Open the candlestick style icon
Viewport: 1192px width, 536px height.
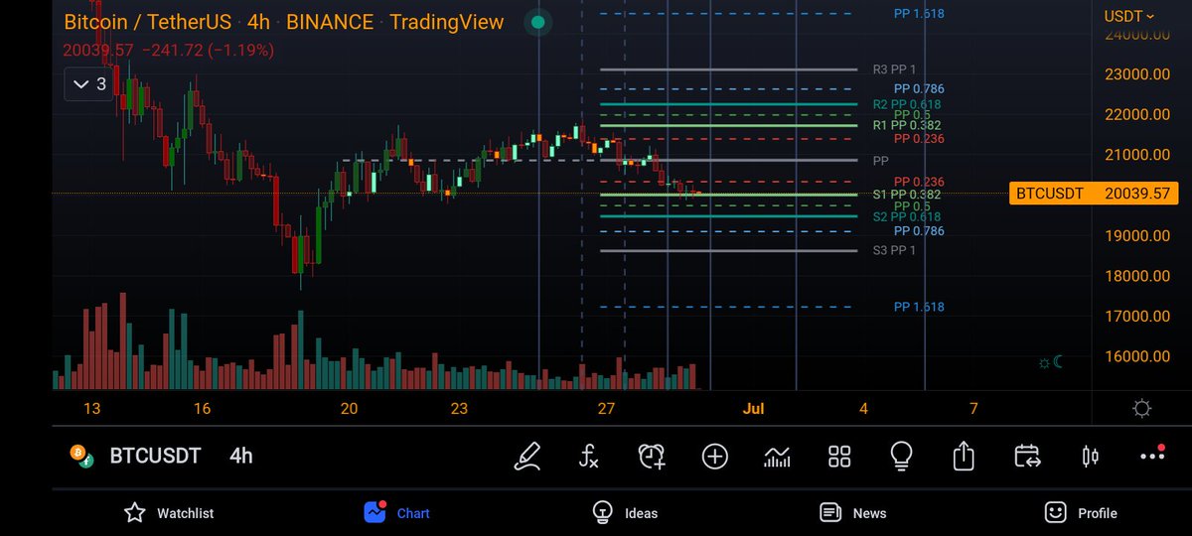point(1090,456)
